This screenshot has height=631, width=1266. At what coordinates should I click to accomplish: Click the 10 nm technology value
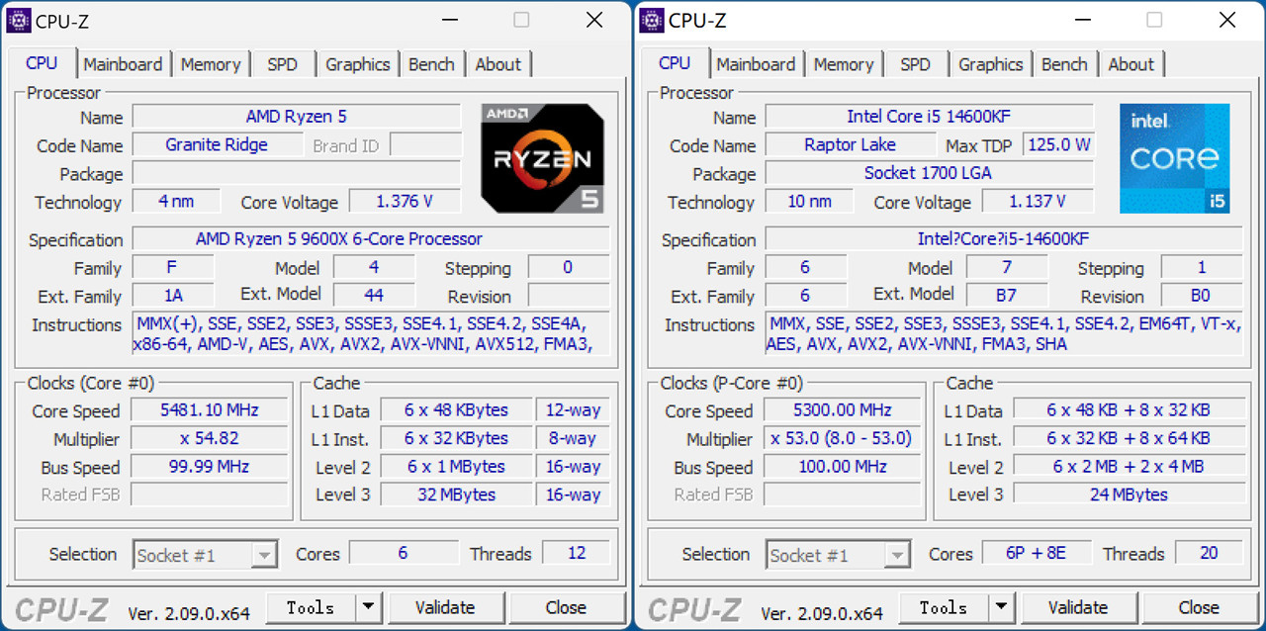tap(809, 201)
